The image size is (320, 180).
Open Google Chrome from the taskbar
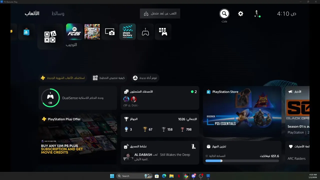coord(186,176)
